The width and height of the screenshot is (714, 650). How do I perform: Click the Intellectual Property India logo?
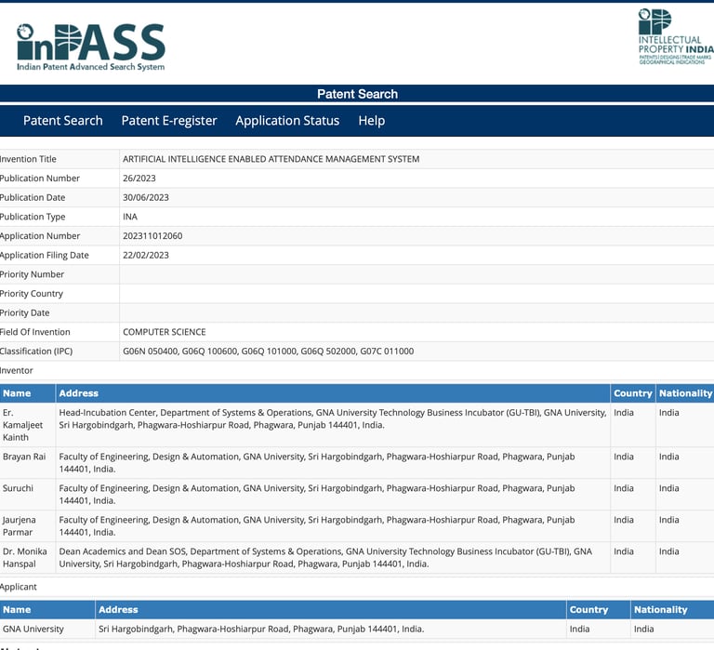click(676, 37)
